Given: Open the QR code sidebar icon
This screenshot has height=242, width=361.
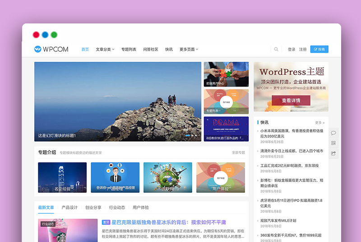Looking at the screenshot, I should [x=333, y=143].
